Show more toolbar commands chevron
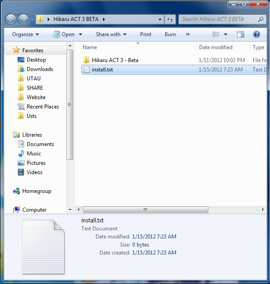This screenshot has height=284, width=270. click(x=187, y=34)
